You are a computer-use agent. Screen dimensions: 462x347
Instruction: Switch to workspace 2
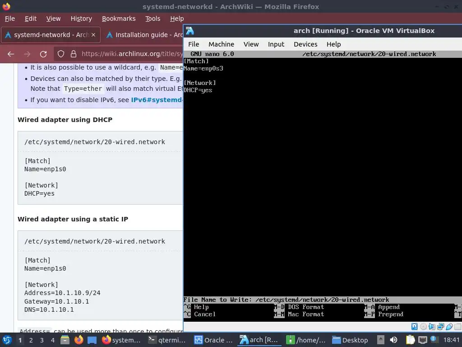point(31,340)
